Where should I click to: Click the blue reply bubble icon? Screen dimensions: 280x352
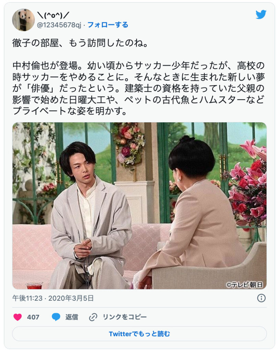tap(56, 317)
